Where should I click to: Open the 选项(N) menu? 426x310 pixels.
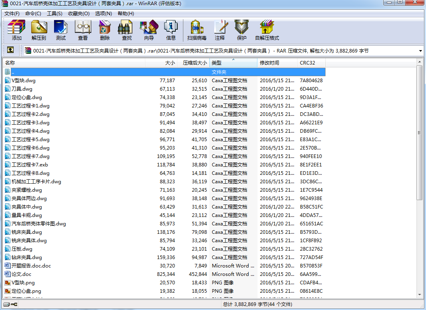point(104,14)
